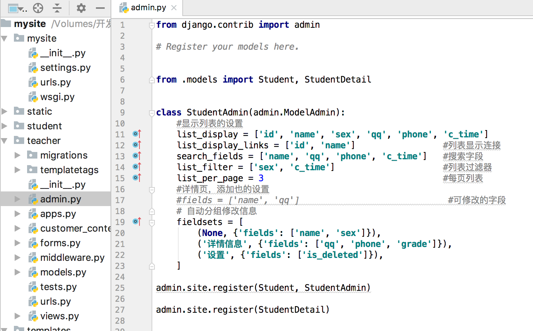Click the student folder icon
Screen dimensions: 533x331
(x=19, y=125)
